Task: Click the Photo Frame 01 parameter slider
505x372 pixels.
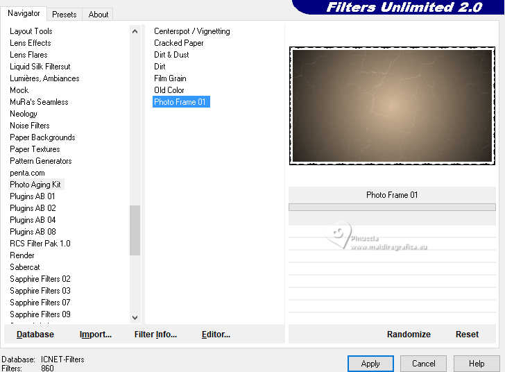Action: tap(392, 207)
